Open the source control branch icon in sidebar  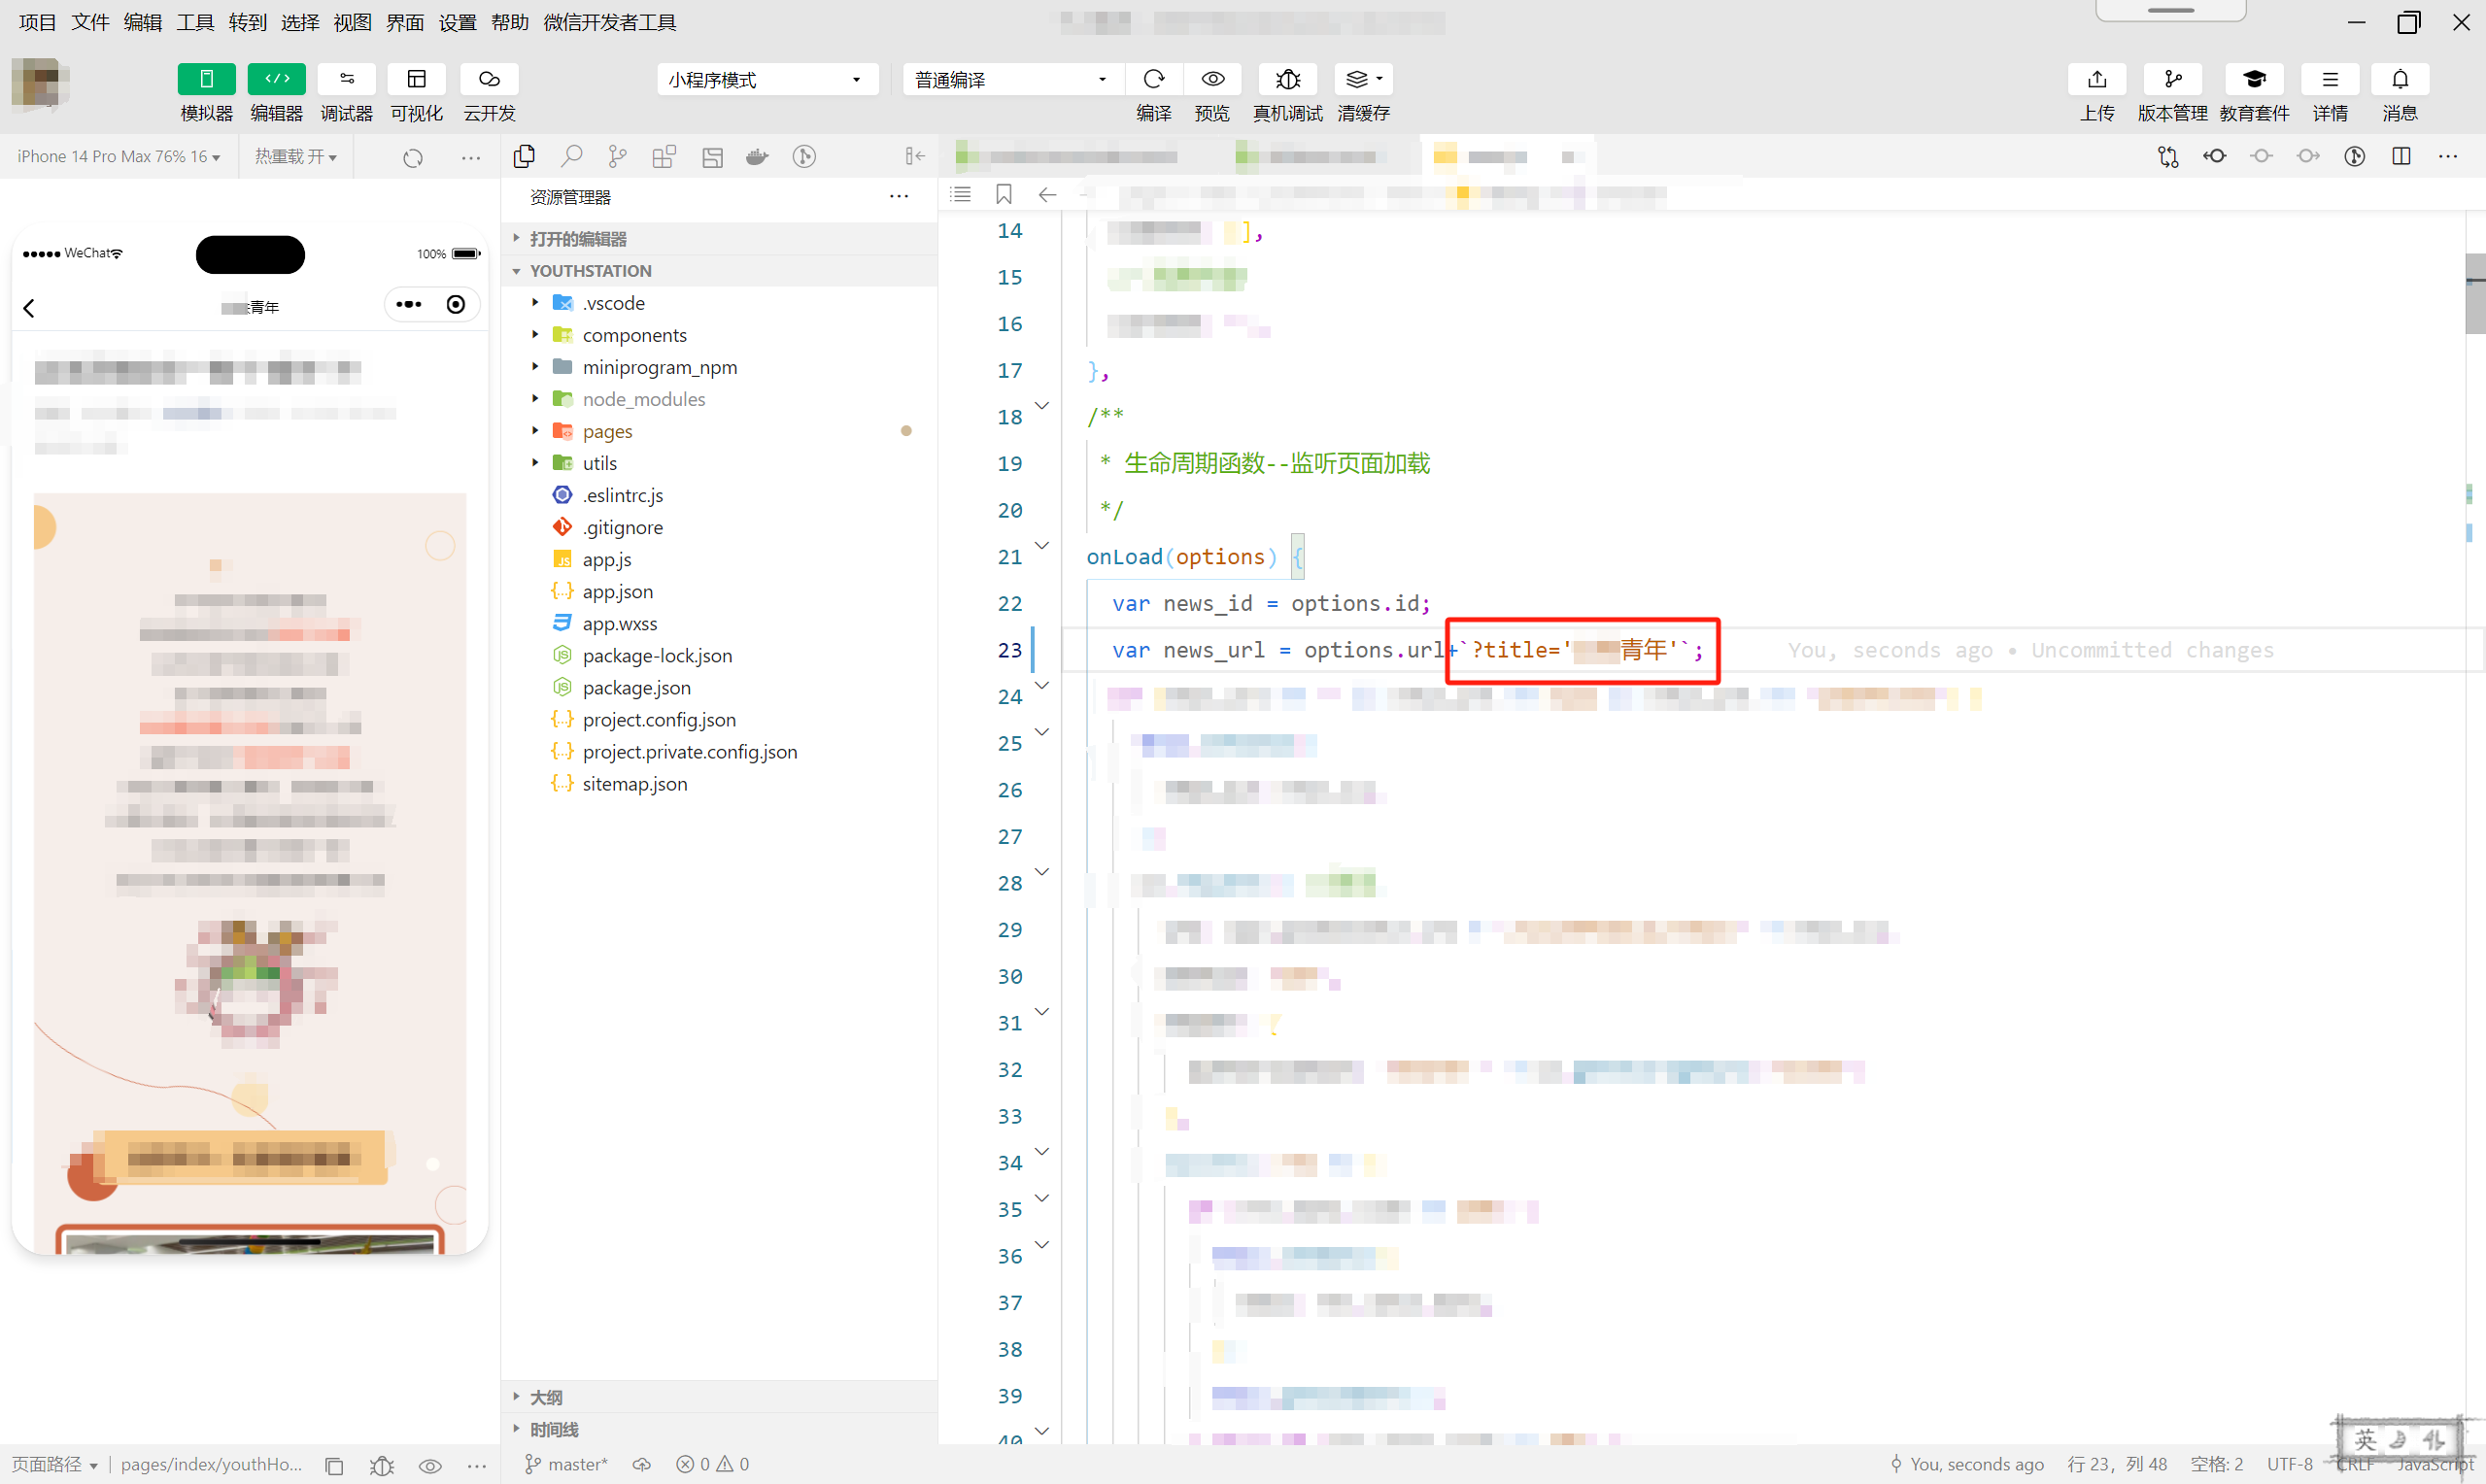(x=617, y=156)
